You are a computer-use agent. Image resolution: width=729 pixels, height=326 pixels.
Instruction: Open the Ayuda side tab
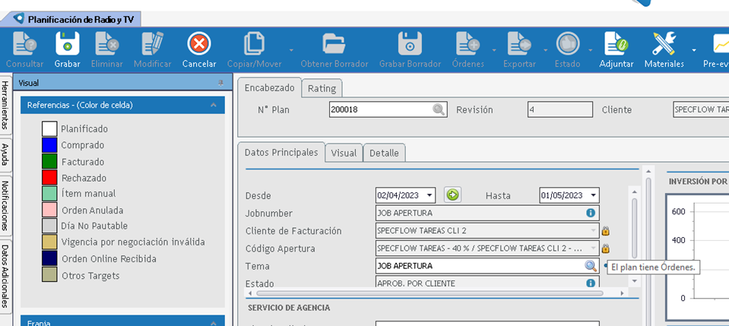click(5, 154)
